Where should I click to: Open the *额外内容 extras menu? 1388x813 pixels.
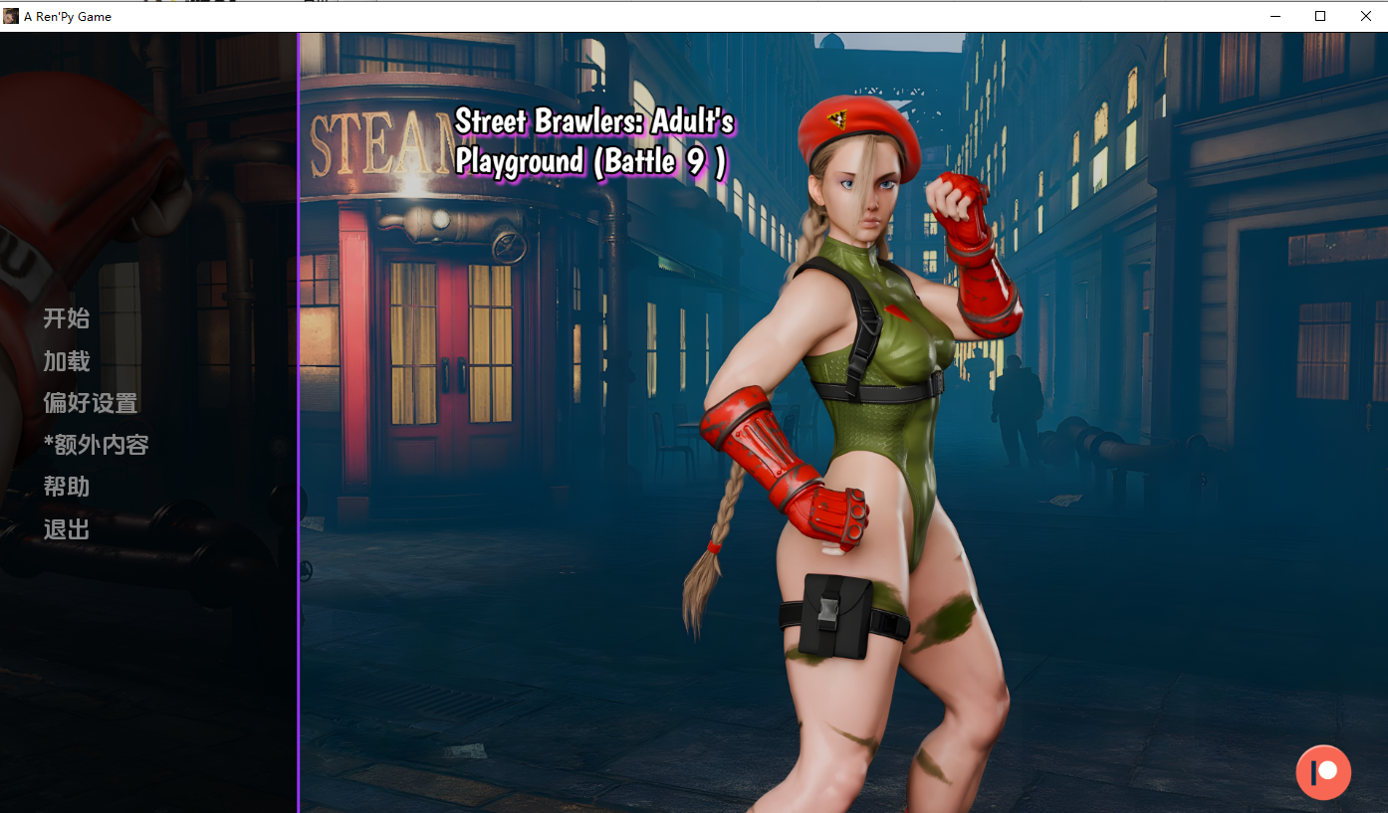[x=96, y=445]
